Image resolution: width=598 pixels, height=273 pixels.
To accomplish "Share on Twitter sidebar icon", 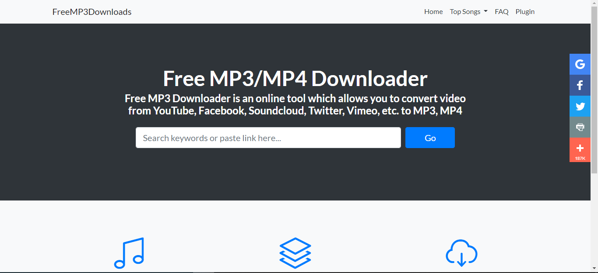I will 580,106.
